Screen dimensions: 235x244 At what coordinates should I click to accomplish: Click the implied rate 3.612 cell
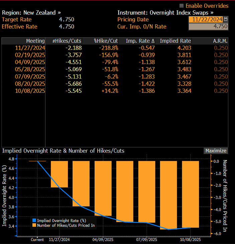[x=184, y=62]
